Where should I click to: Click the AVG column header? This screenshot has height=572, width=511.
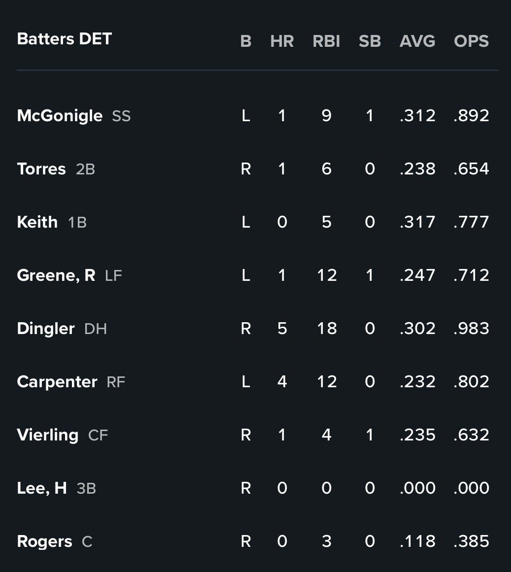417,41
